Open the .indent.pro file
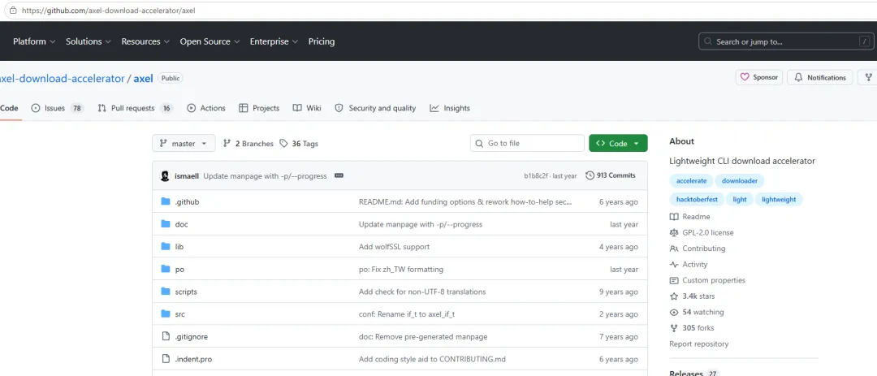This screenshot has height=376, width=877. (193, 359)
